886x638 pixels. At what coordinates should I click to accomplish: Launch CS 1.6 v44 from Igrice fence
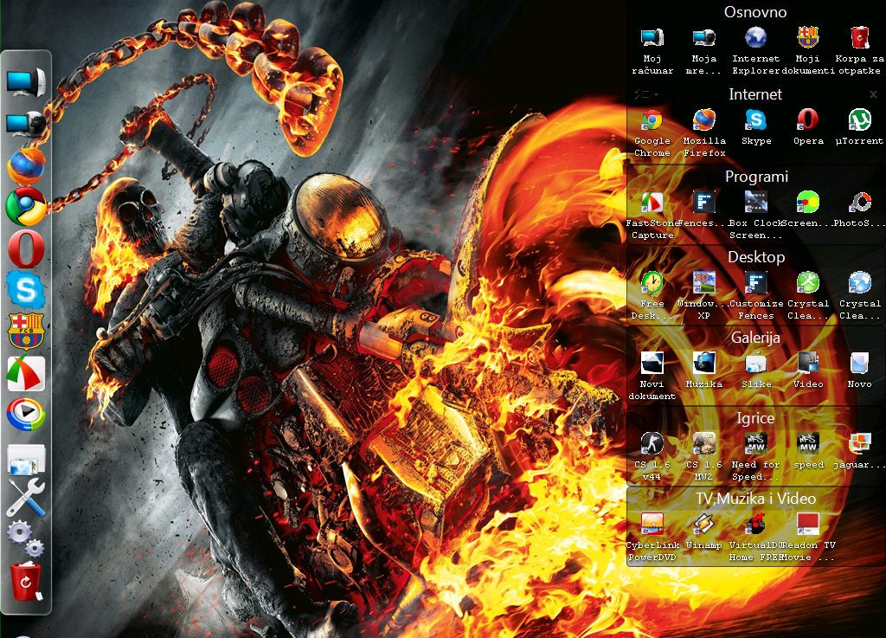pyautogui.click(x=652, y=444)
